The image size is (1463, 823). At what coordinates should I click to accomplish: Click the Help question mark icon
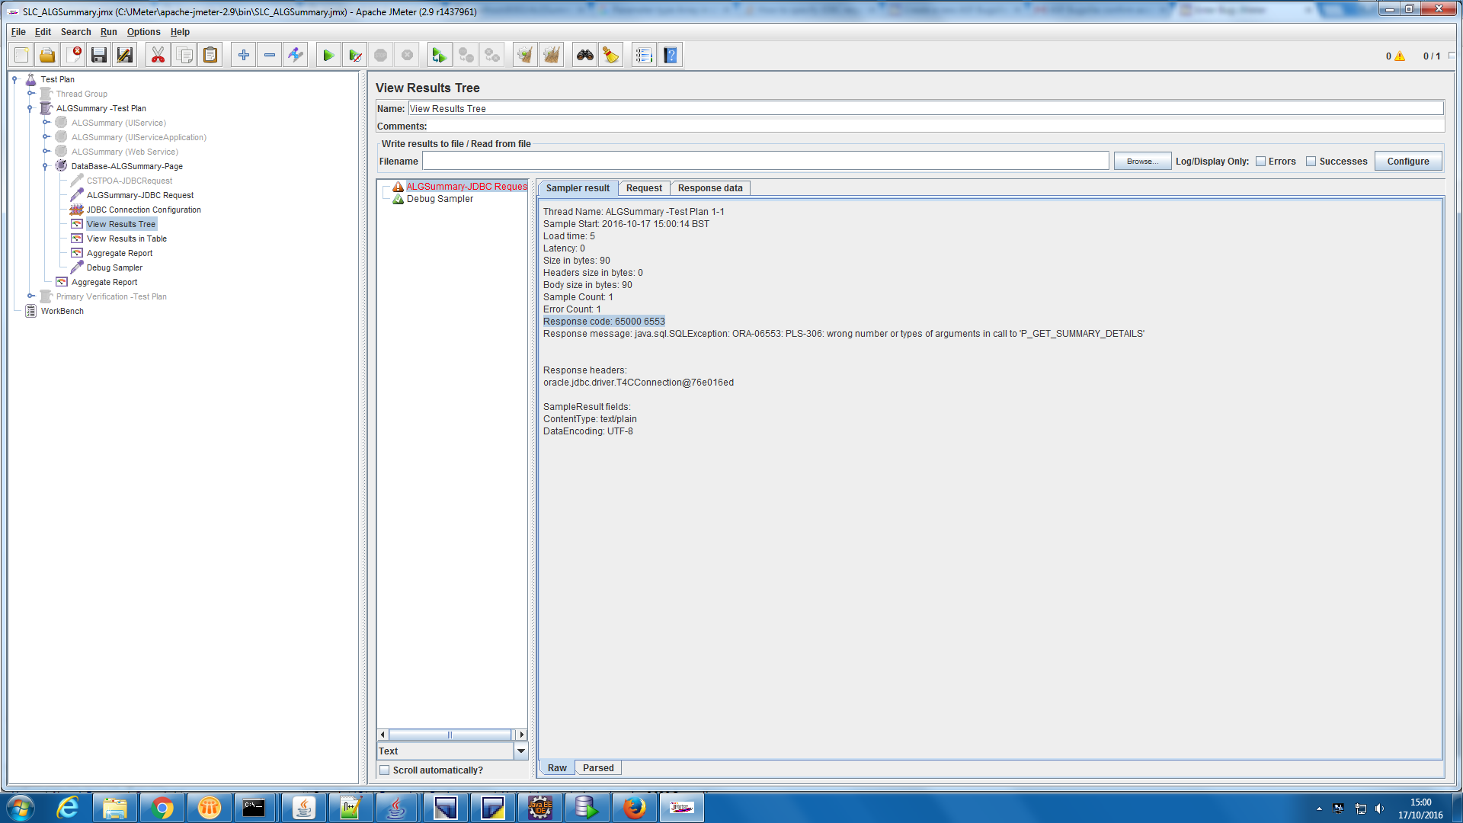[x=670, y=55]
